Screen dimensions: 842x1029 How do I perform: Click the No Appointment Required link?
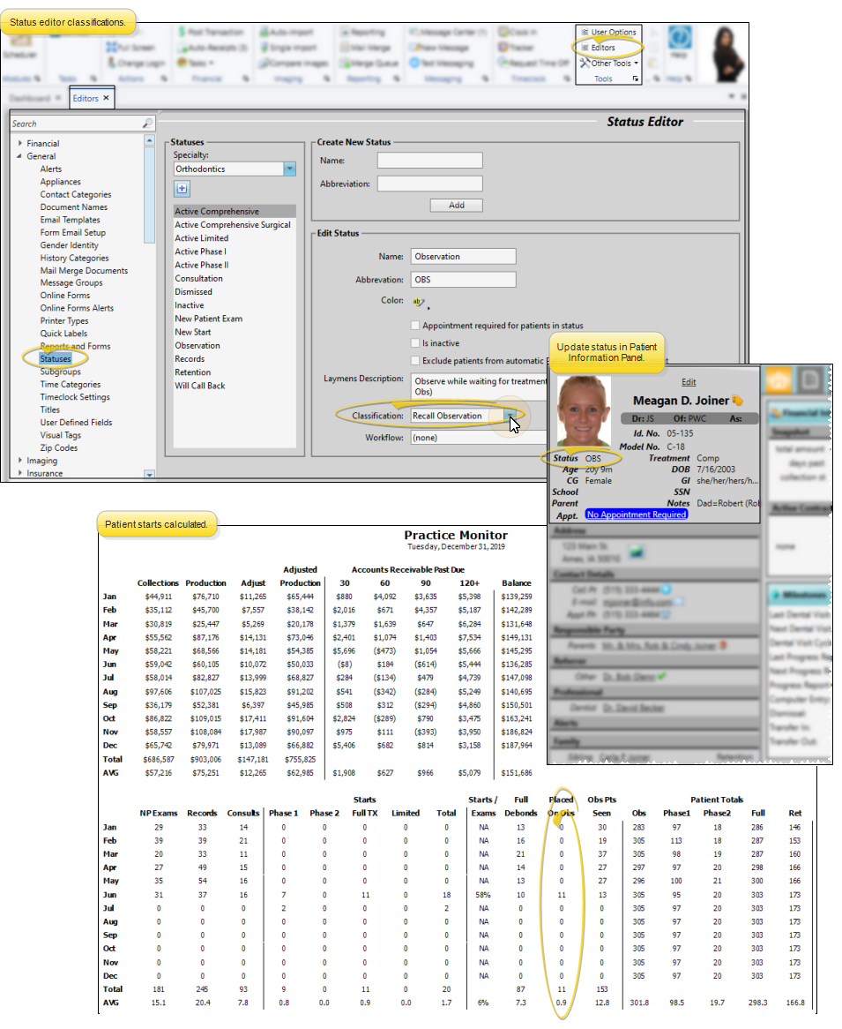click(x=637, y=514)
